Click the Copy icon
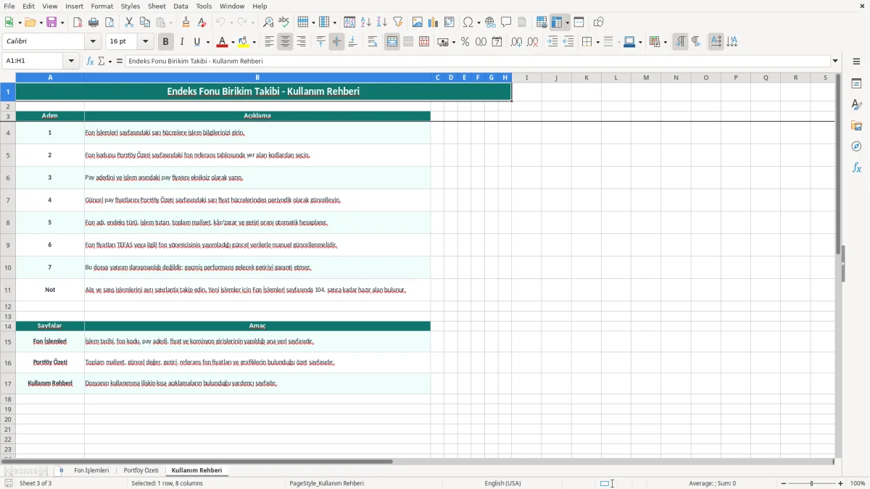This screenshot has height=489, width=870. tap(145, 22)
